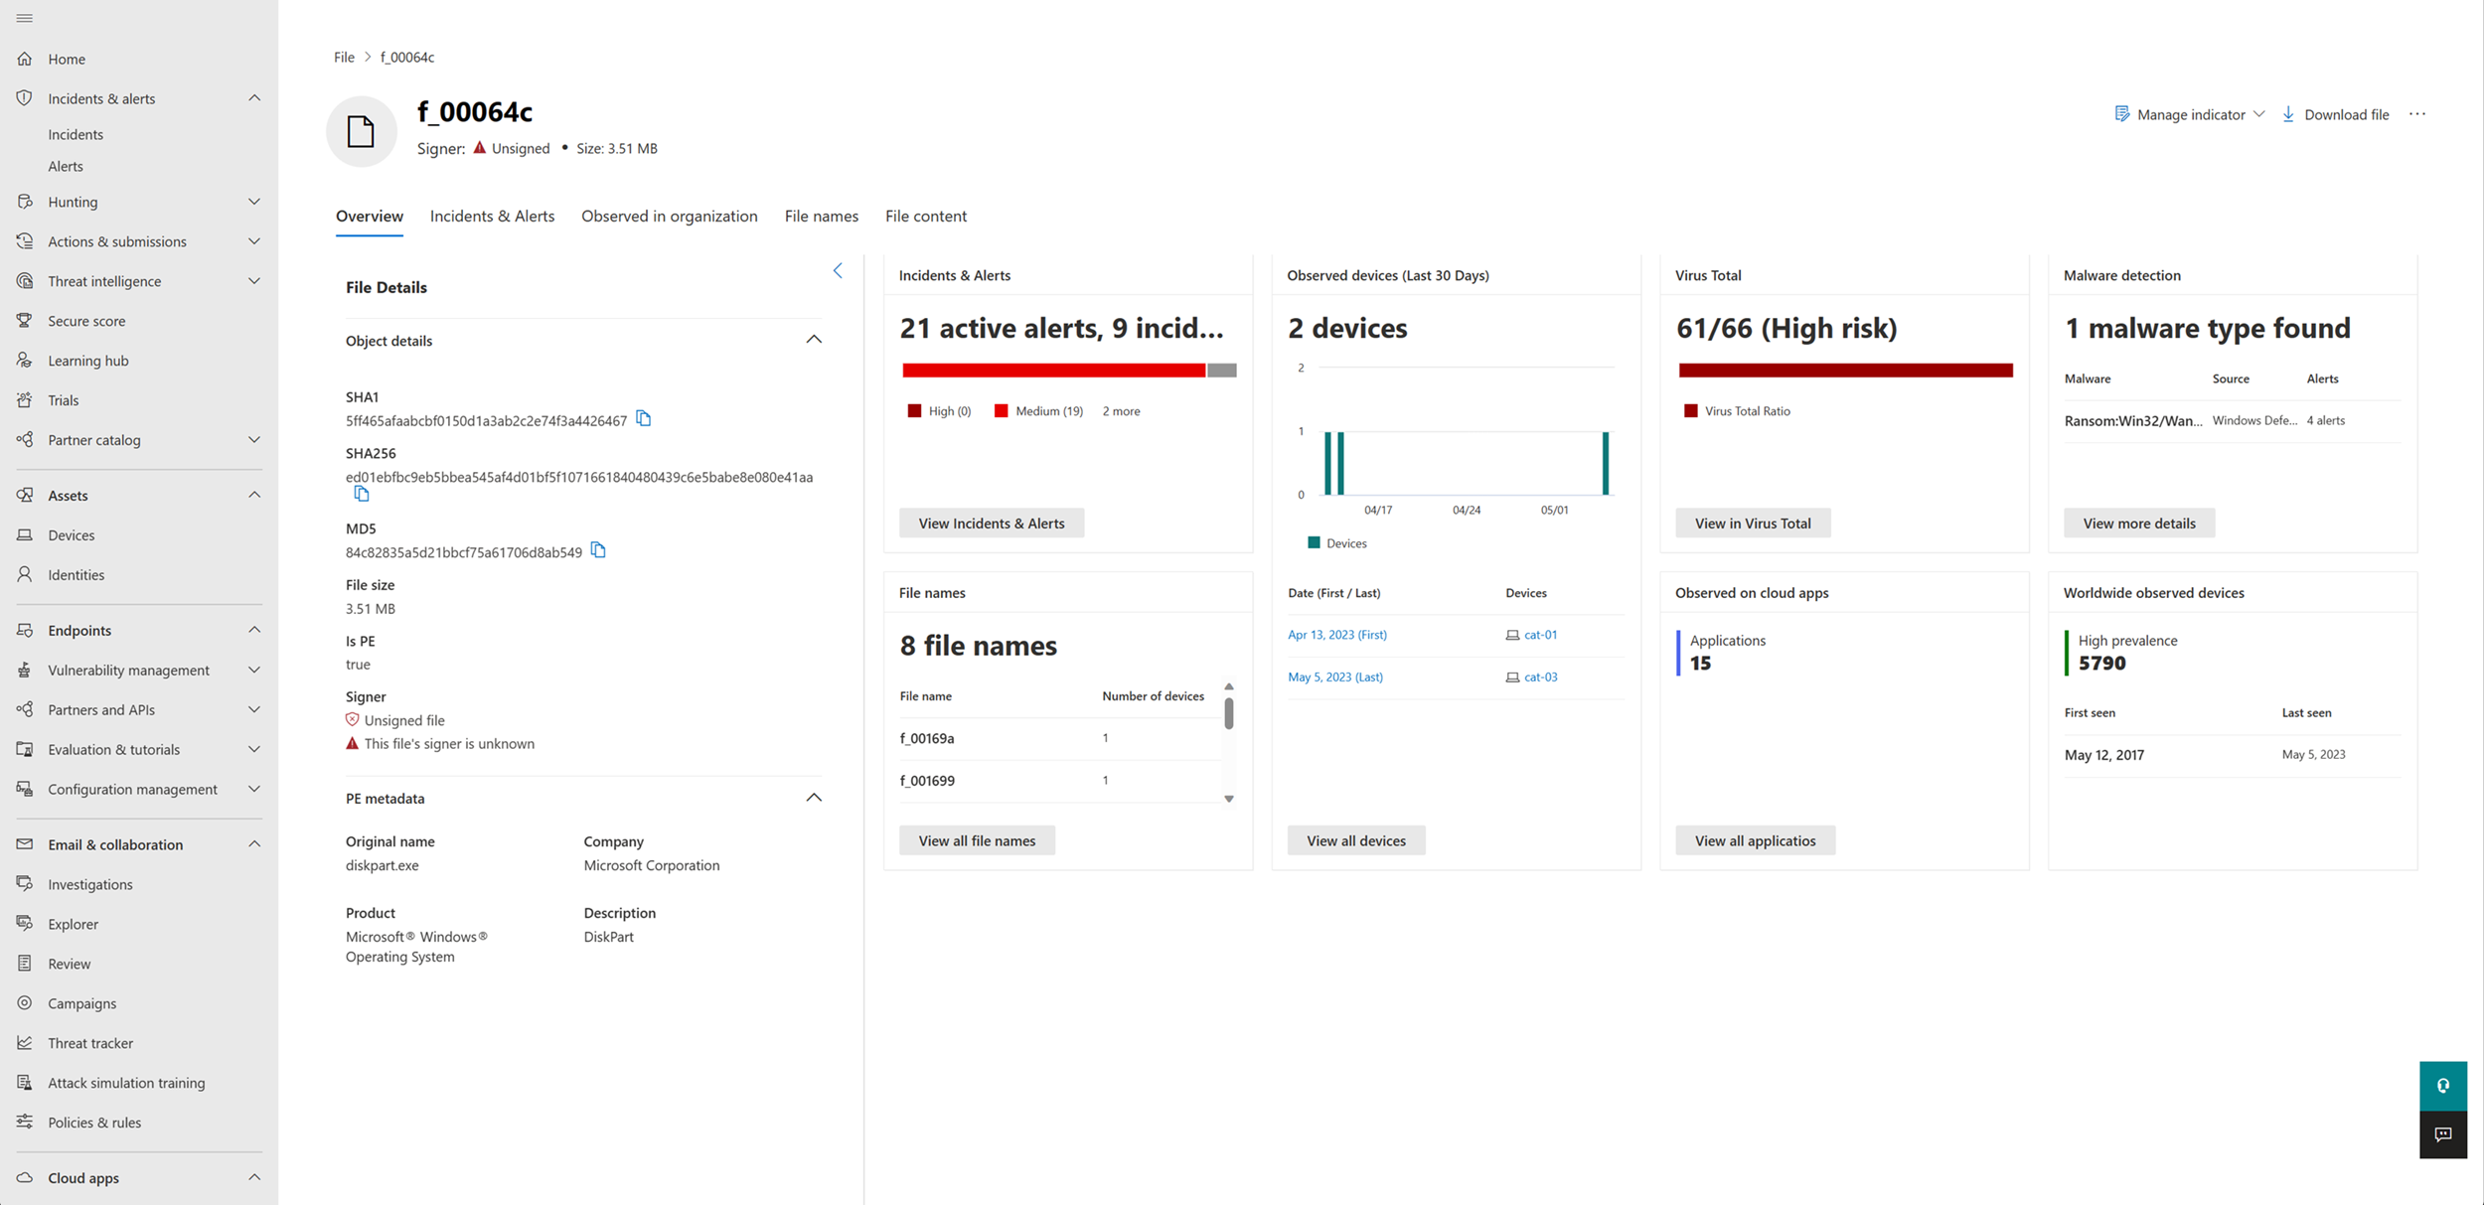Screen dimensions: 2484x1205
Task: Open the hamburger navigation menu
Action: [25, 18]
